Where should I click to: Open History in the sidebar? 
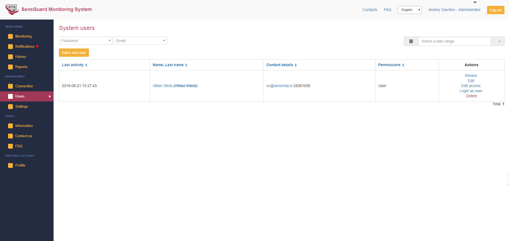click(21, 57)
